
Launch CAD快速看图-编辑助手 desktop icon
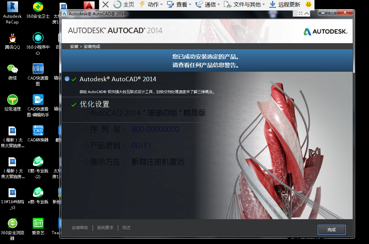tap(38, 106)
